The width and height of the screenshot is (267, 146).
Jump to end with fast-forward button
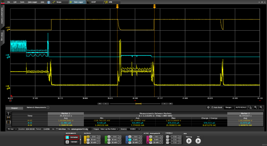170,104
